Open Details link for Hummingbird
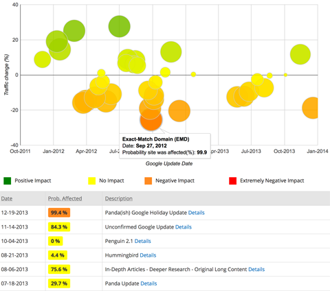The image size is (330, 291). pyautogui.click(x=148, y=255)
